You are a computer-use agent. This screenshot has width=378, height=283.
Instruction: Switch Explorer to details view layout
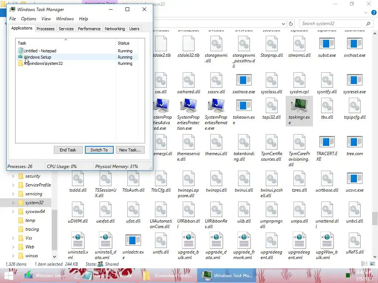[364, 264]
